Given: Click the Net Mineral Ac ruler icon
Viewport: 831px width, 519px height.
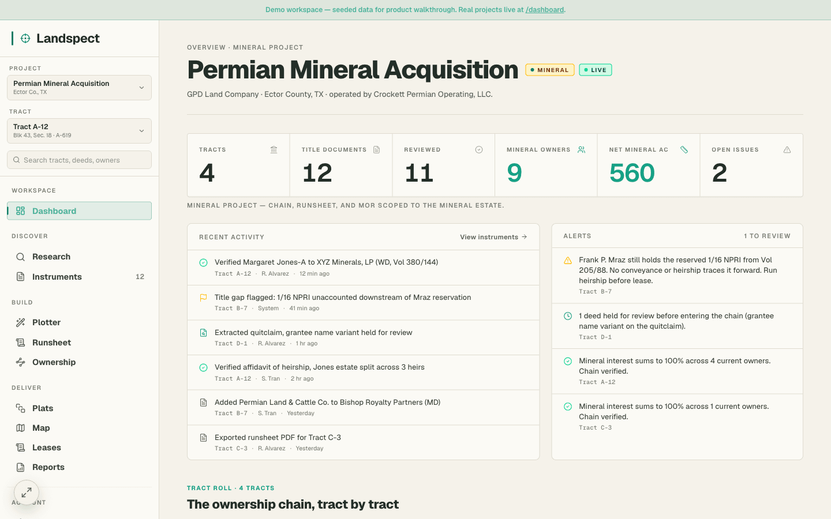Looking at the screenshot, I should [684, 150].
